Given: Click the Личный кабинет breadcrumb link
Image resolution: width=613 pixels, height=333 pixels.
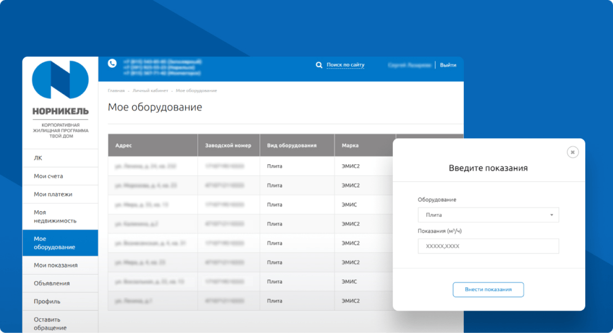Looking at the screenshot, I should pos(151,91).
